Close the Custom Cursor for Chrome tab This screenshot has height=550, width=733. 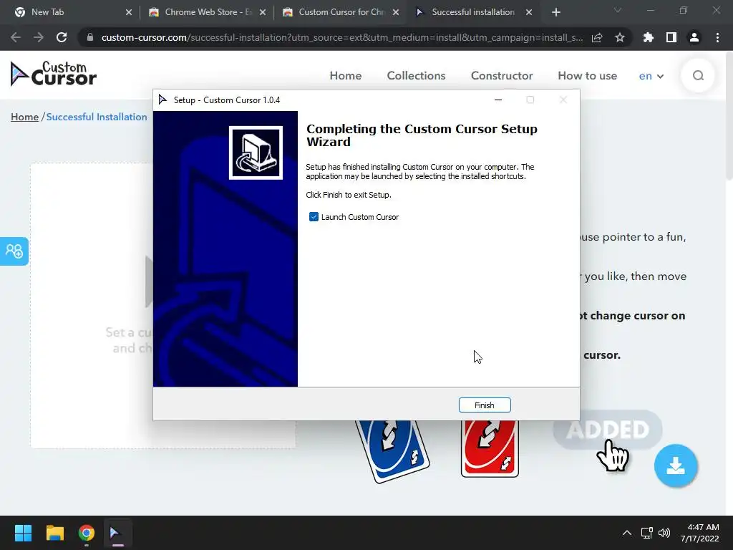395,12
